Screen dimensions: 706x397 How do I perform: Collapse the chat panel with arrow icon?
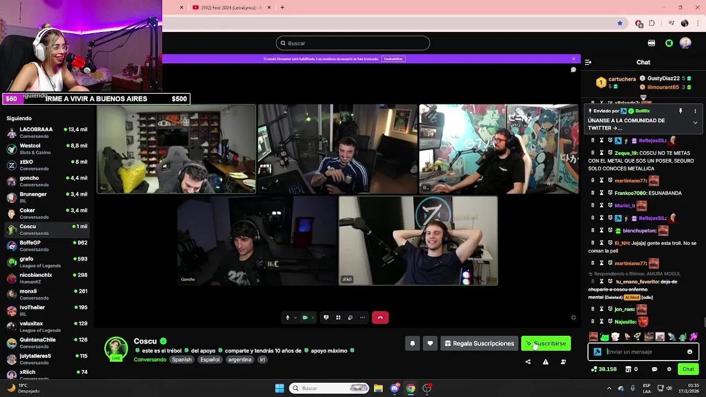click(588, 62)
